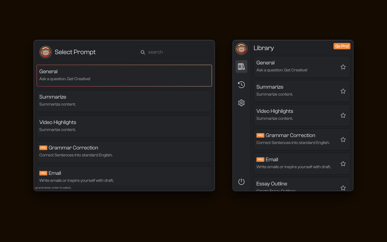Star the Email prompt in Library
The image size is (387, 242).
point(343,164)
